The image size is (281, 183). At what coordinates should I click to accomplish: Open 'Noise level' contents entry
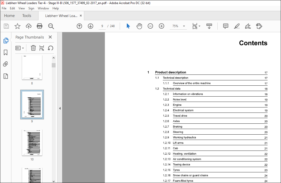(x=180, y=100)
